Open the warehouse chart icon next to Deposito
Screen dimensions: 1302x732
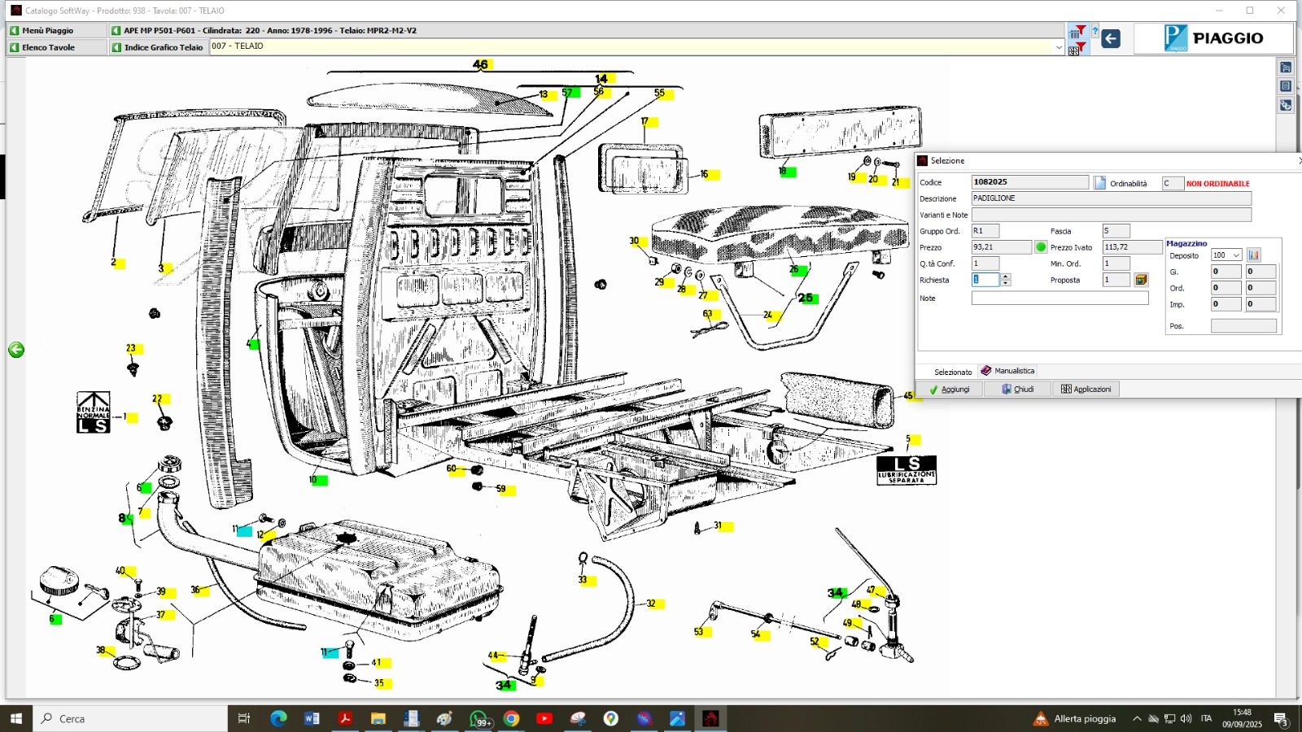1254,255
